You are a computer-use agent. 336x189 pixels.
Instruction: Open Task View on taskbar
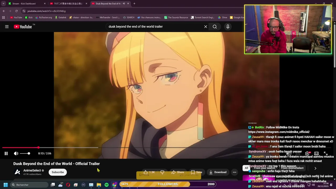[53, 185]
